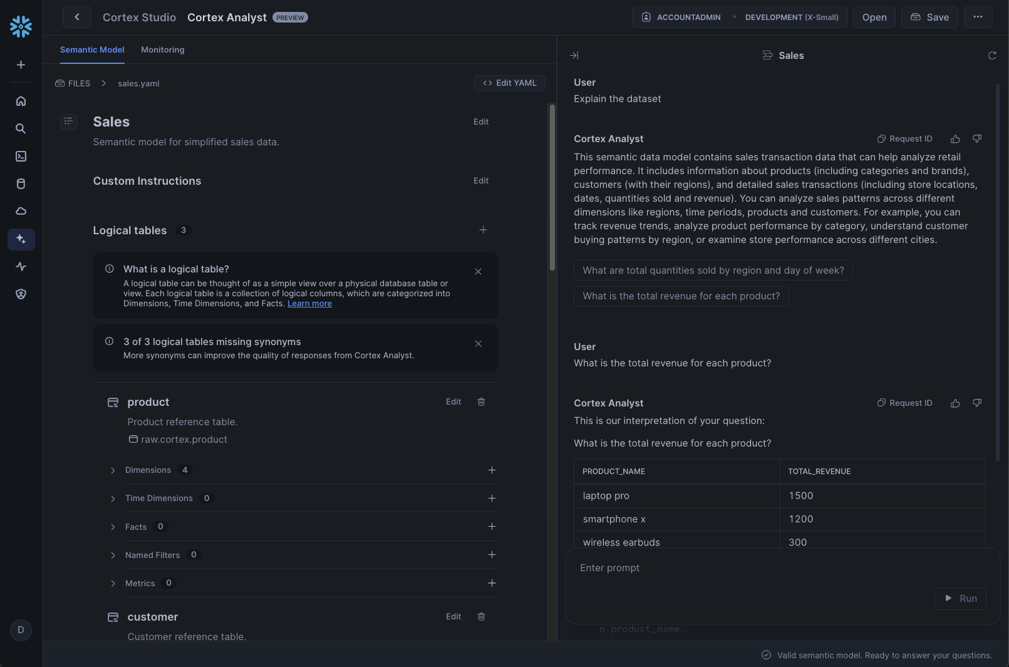Thumbs up the second Cortex Analyst response
Screen dimensions: 1009x667
click(955, 403)
